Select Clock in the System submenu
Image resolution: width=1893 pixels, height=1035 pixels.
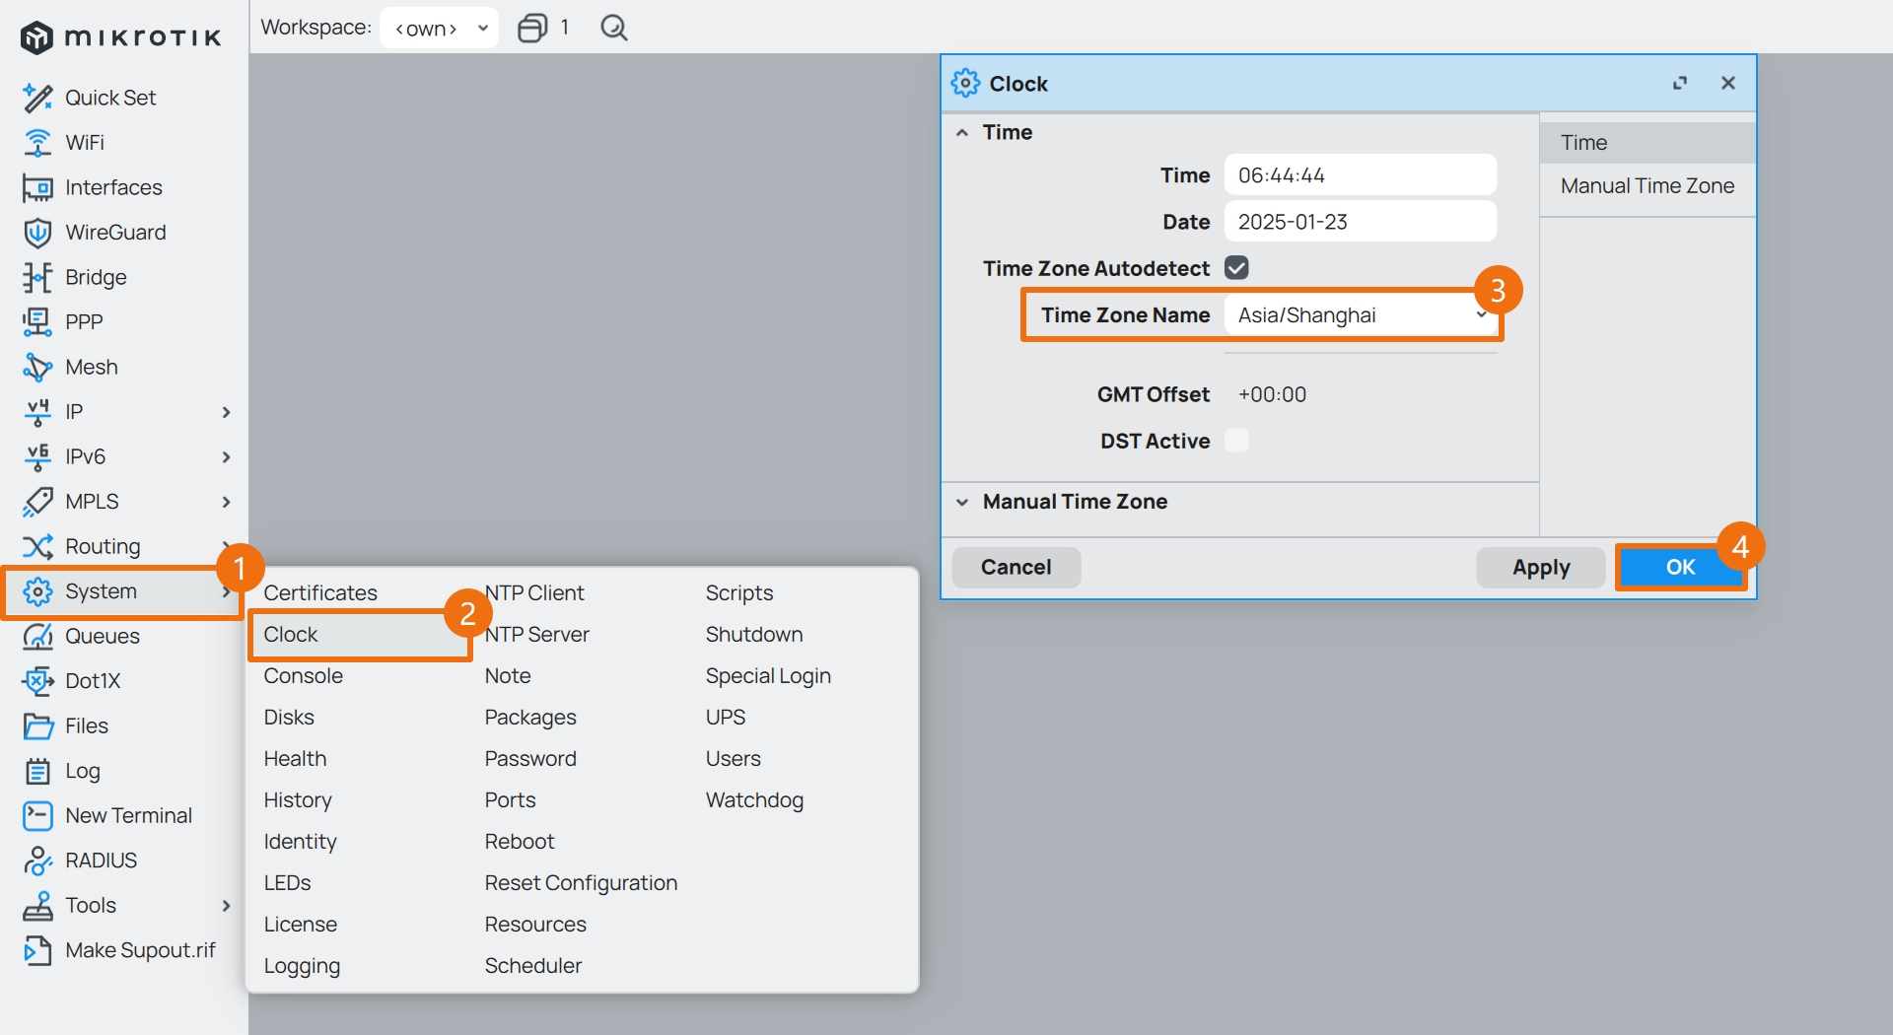(x=290, y=635)
